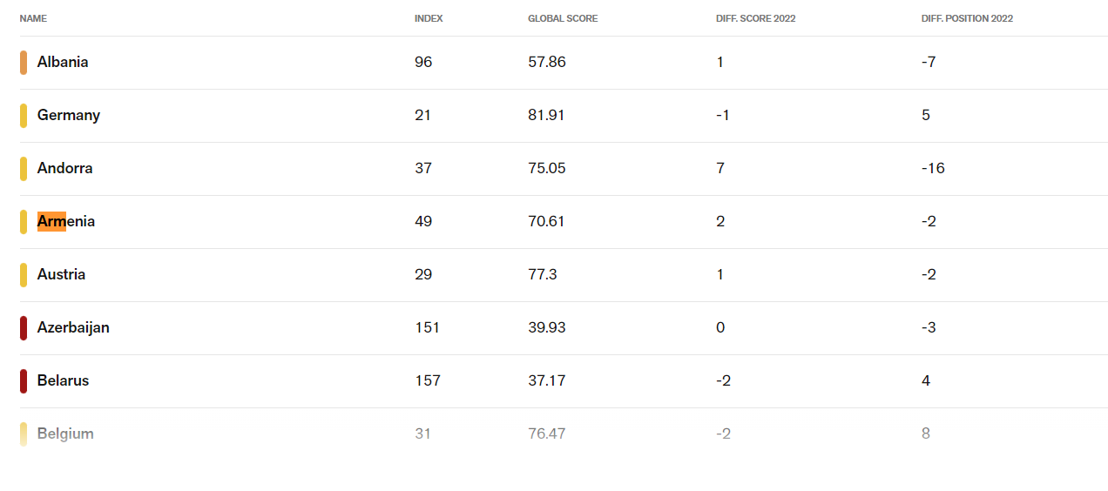This screenshot has width=1108, height=491.
Task: Click Andorra's position difference -16
Action: click(x=933, y=168)
